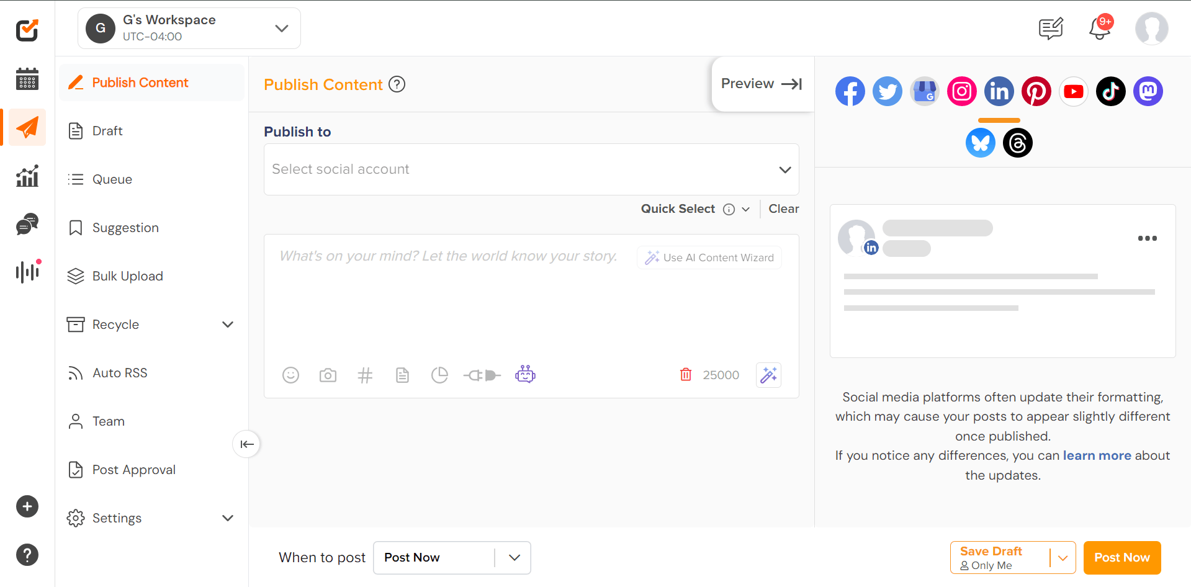Select the paper plane publish icon
This screenshot has height=587, width=1191.
[x=27, y=127]
